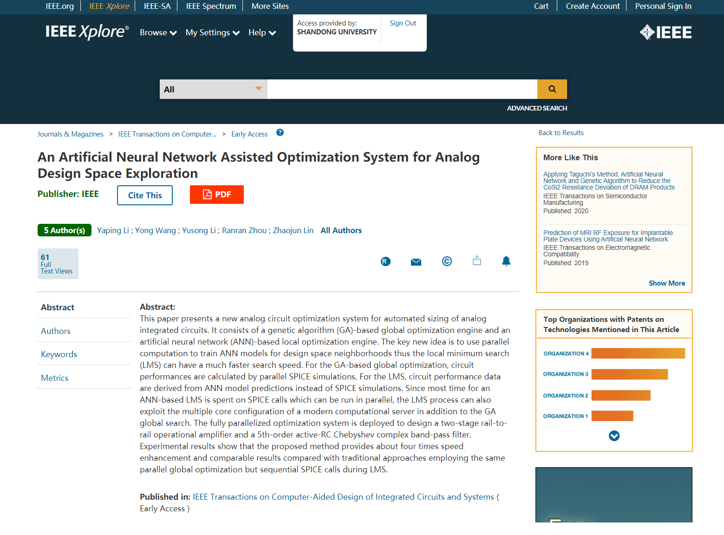
Task: Click the search magnifier button
Action: [x=552, y=89]
